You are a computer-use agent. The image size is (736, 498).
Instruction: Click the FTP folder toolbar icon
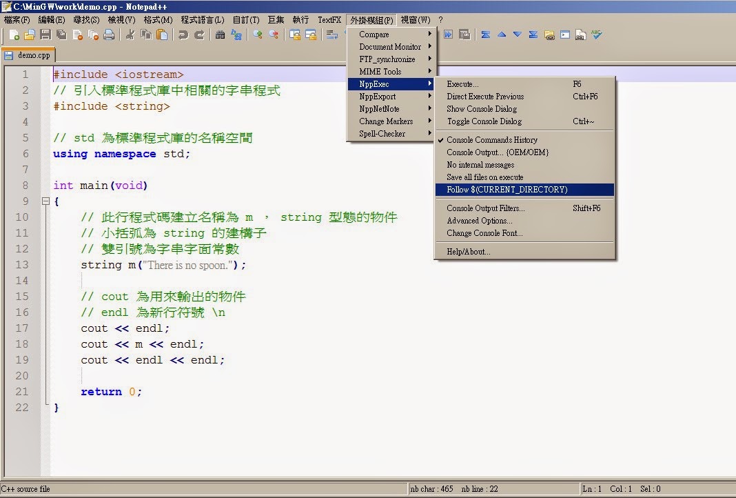coord(549,34)
